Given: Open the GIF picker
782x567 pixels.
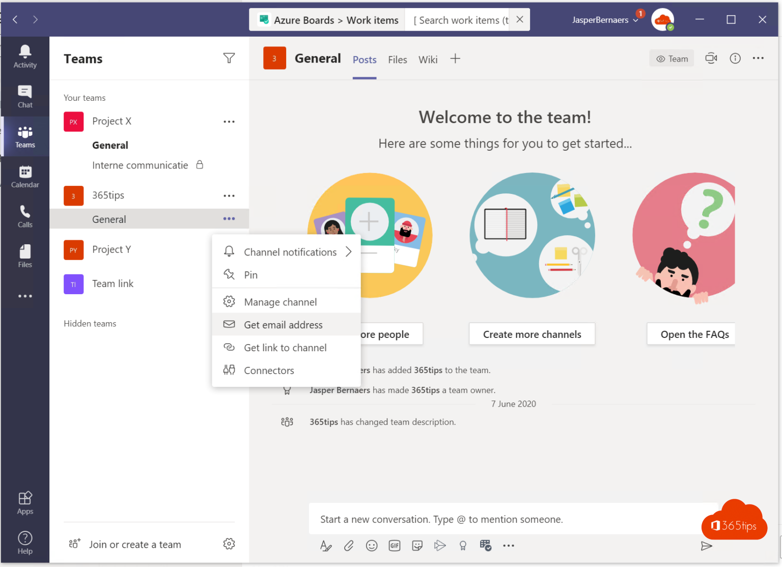Looking at the screenshot, I should pyautogui.click(x=394, y=545).
